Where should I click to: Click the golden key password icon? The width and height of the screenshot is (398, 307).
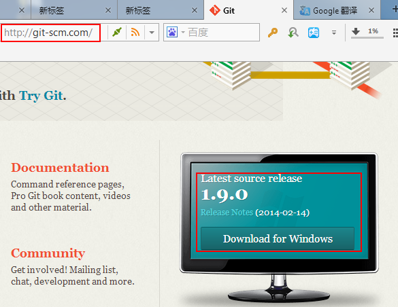tap(273, 33)
